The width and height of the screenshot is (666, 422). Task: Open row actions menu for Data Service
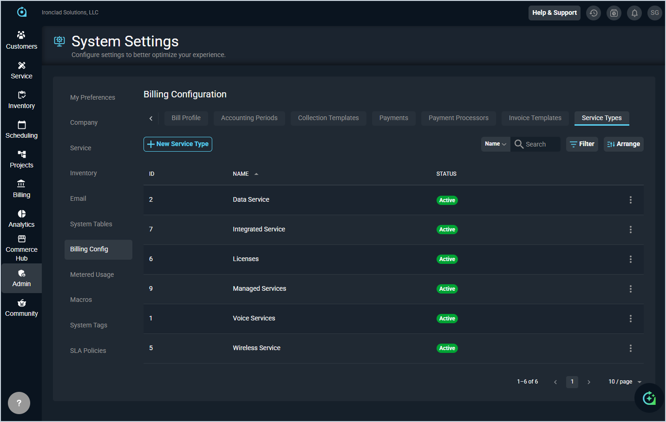coord(630,200)
